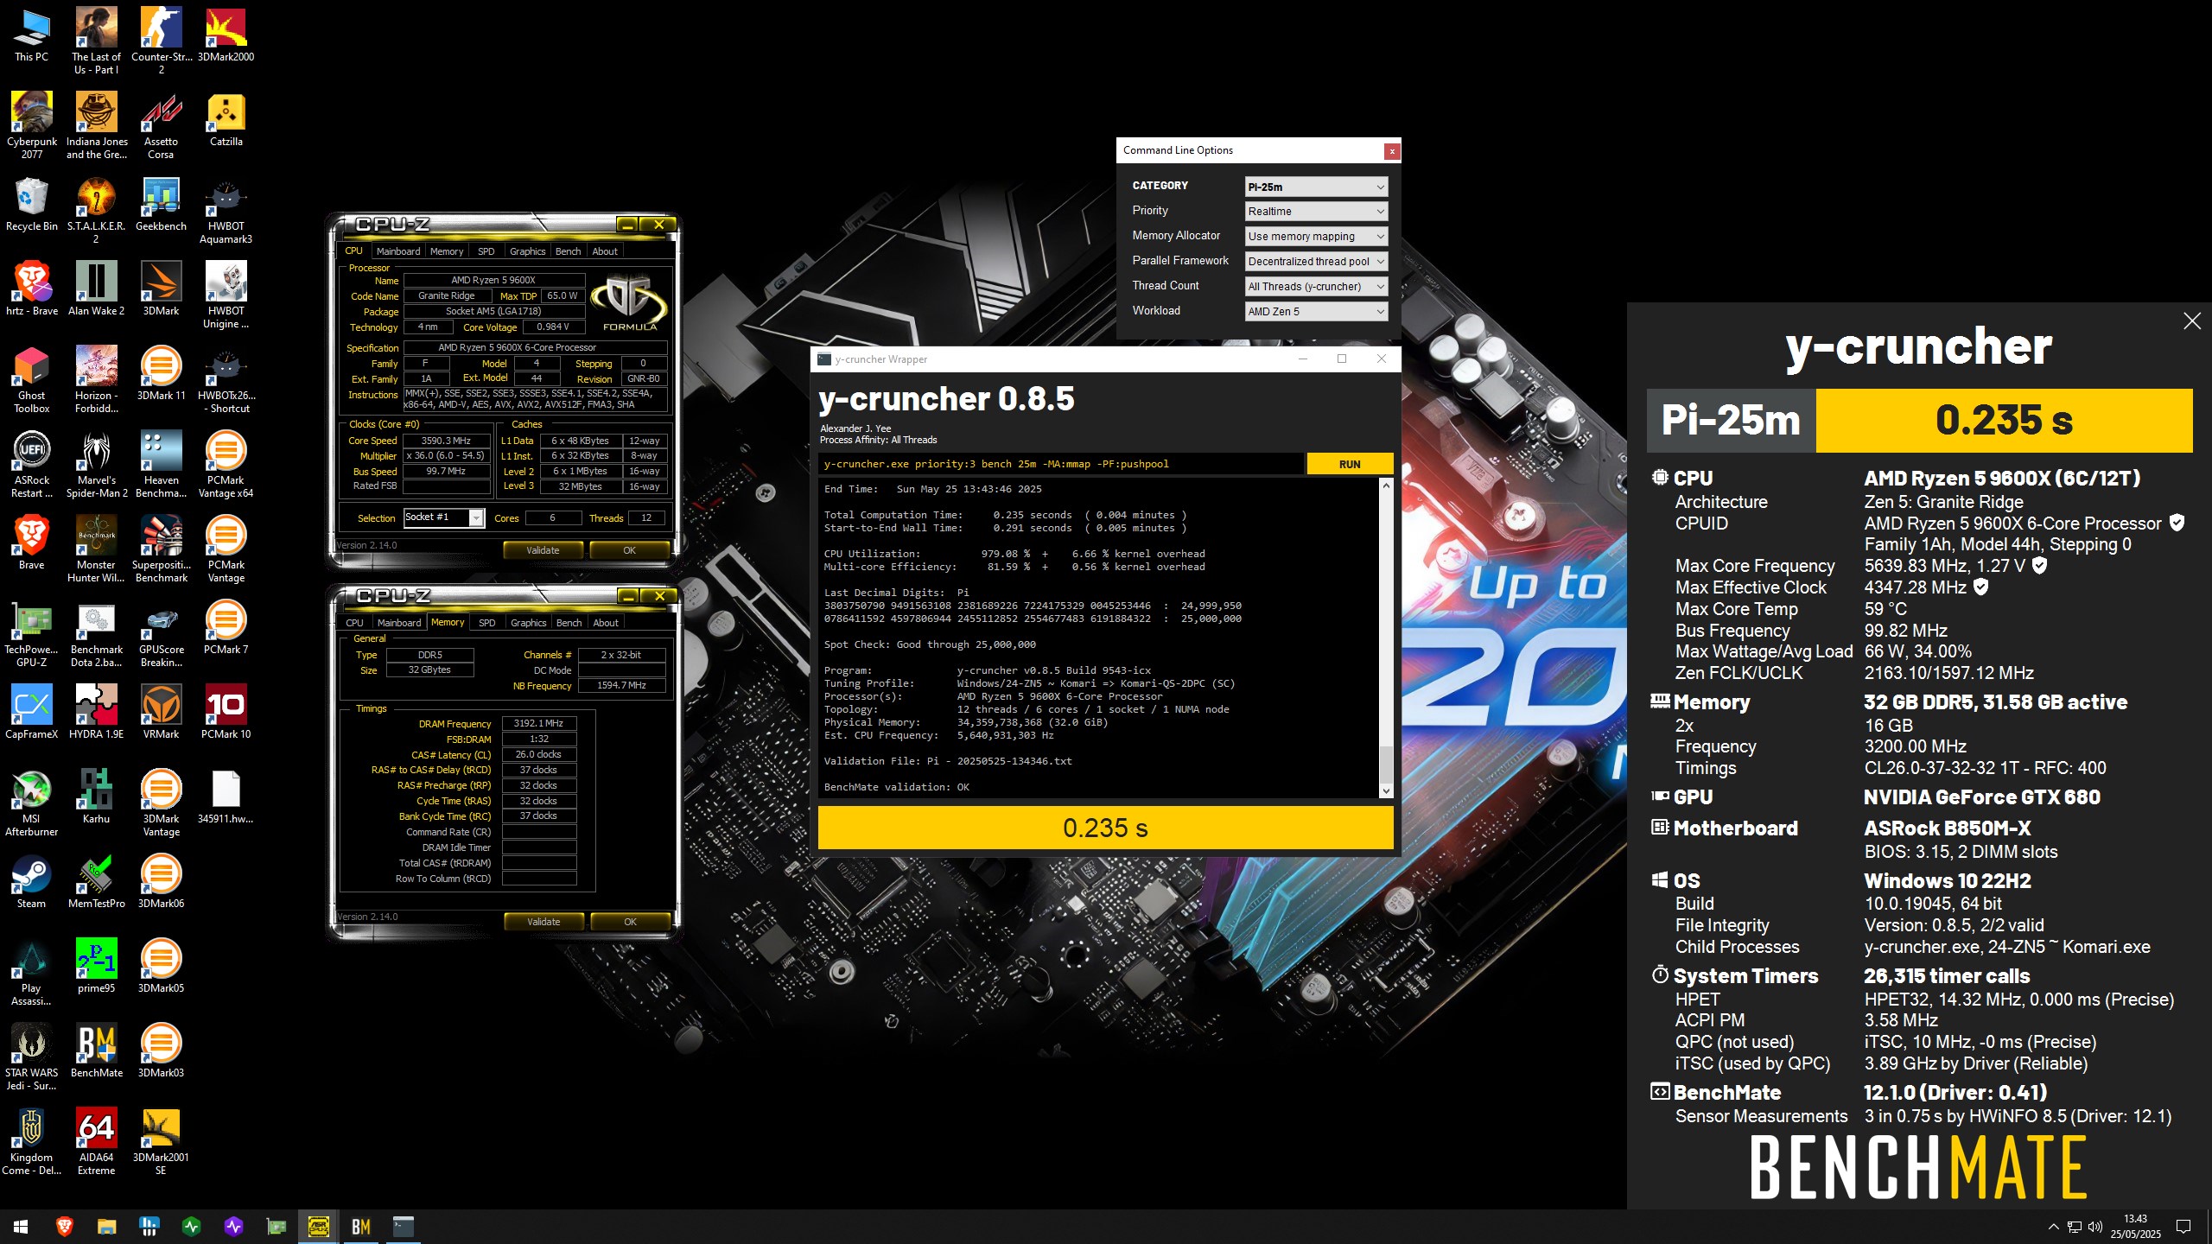Open the Parallel Framework dropdown
2212x1244 pixels.
point(1316,262)
